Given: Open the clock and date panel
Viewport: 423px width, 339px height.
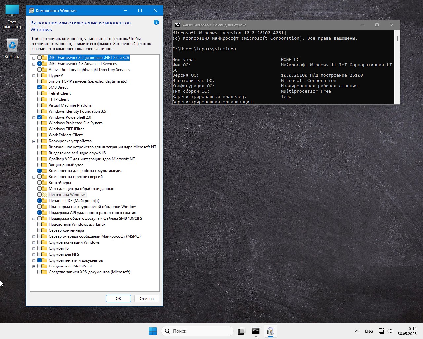Looking at the screenshot, I should tap(407, 331).
